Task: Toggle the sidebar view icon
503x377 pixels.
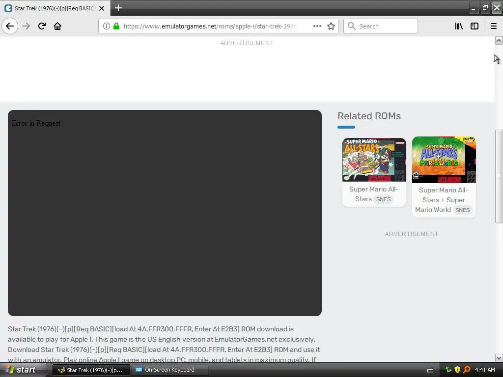Action: (475, 27)
